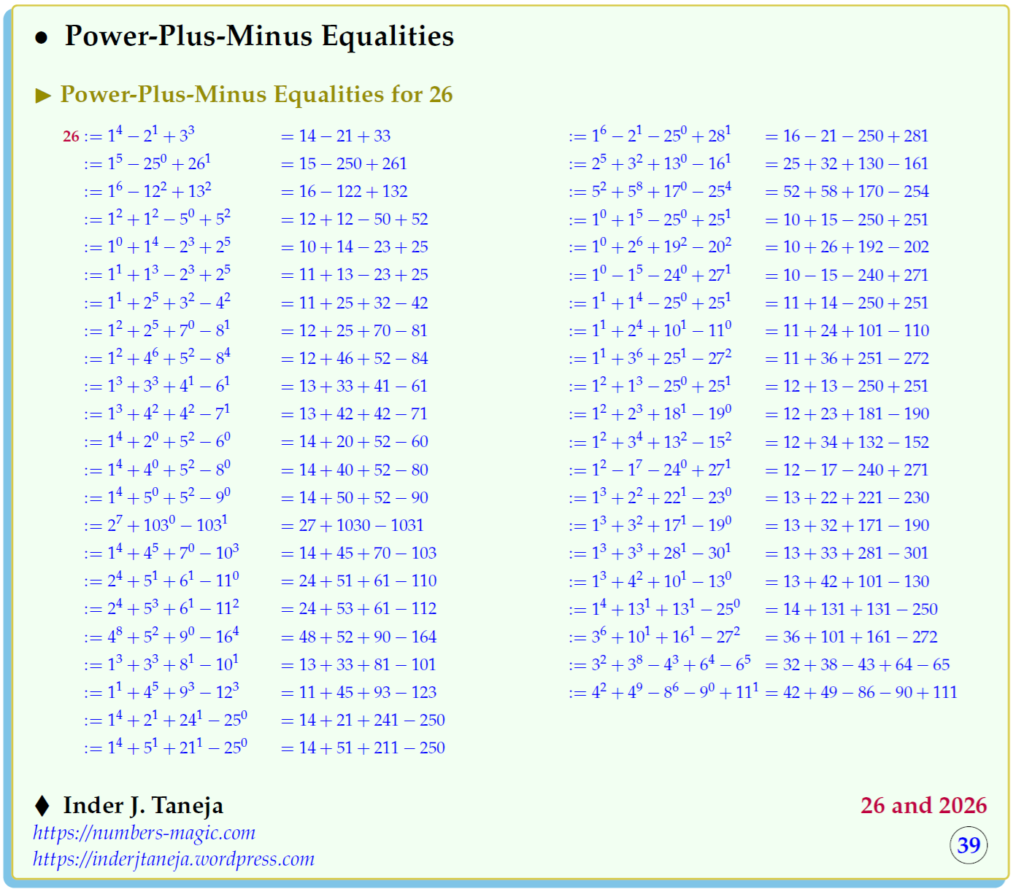Viewport: 1016px width, 889px height.
Task: Click the triangle marker before the olive subheading
Action: [x=43, y=96]
